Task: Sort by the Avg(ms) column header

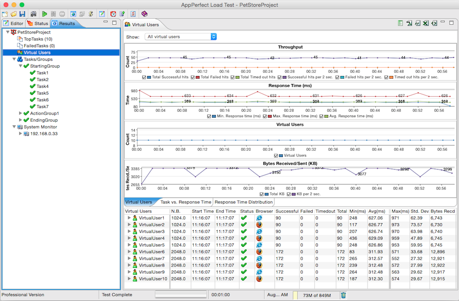Action: [x=378, y=211]
